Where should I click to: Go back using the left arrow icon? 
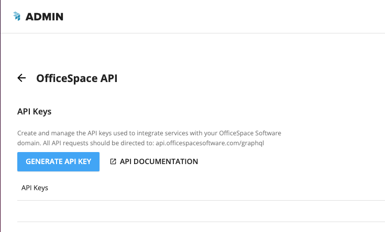pos(21,78)
